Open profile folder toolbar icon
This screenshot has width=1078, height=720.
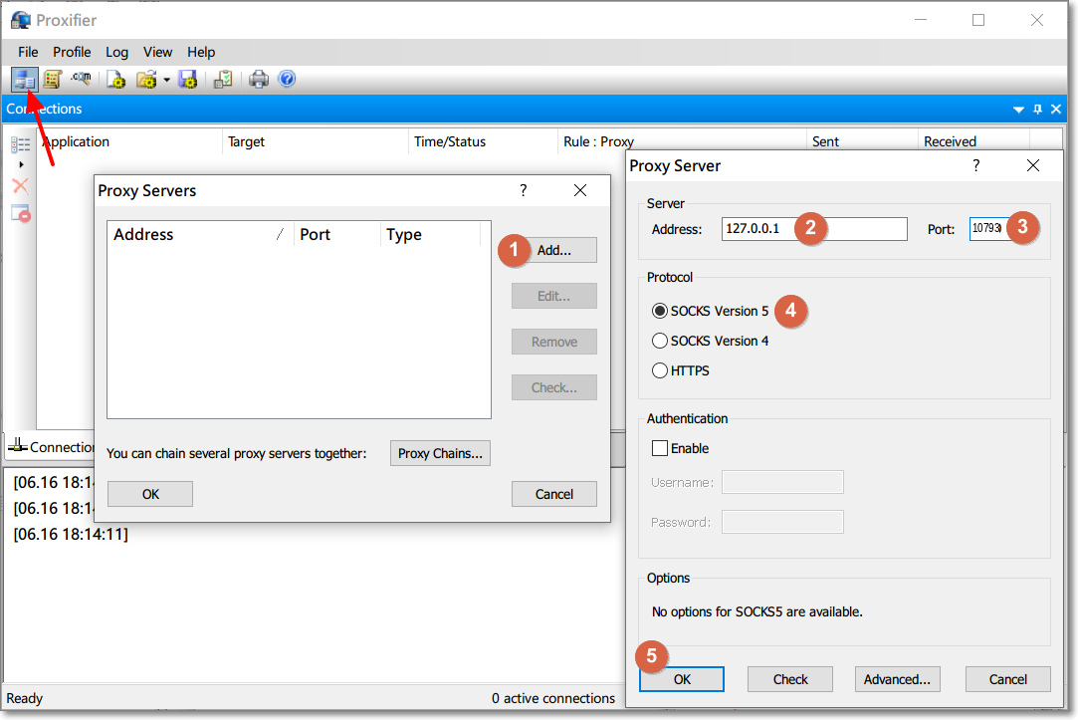pyautogui.click(x=145, y=80)
